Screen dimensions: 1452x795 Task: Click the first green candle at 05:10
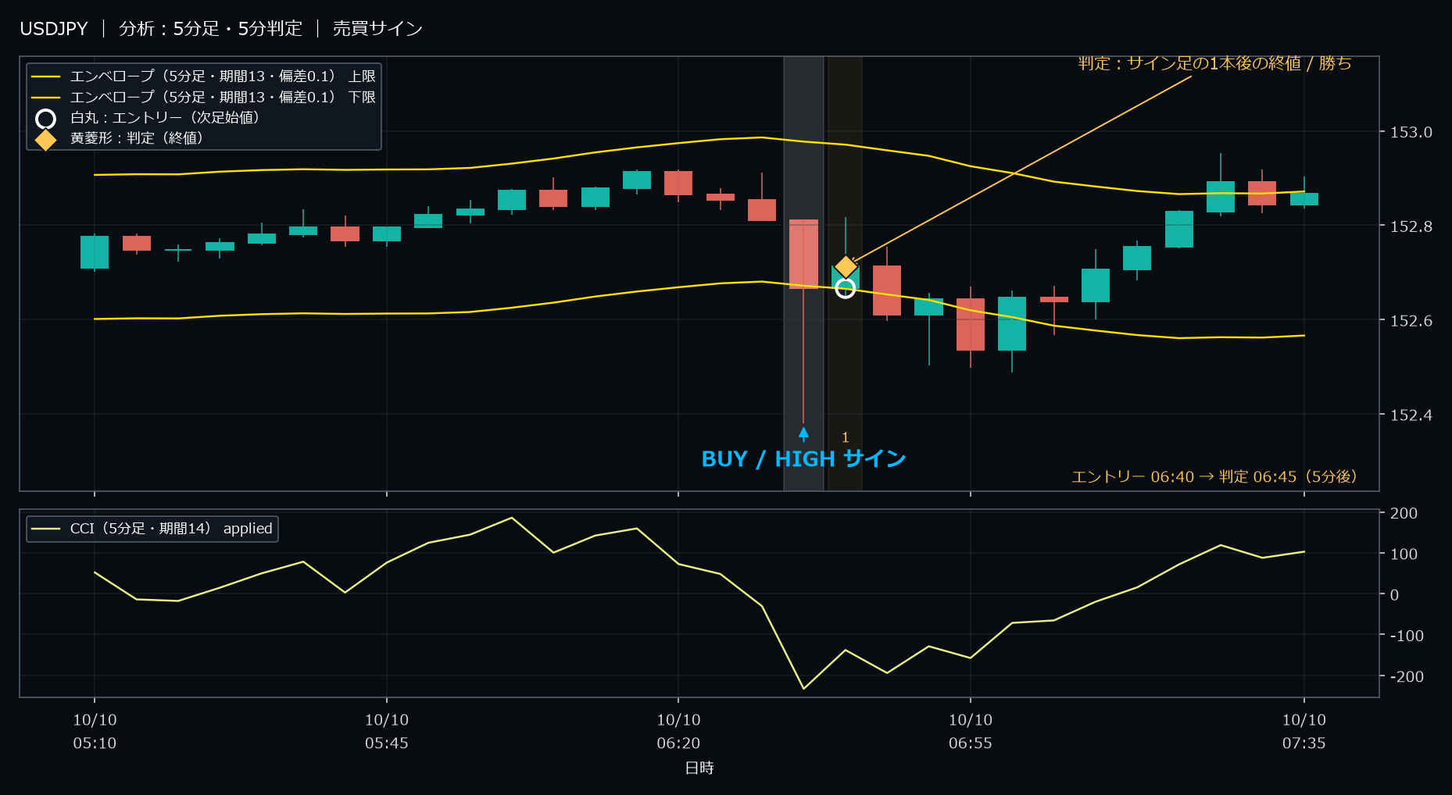tap(95, 252)
